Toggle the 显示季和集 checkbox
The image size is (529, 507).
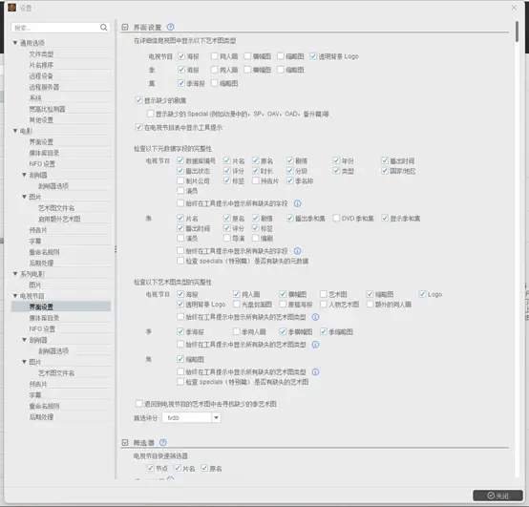[385, 219]
